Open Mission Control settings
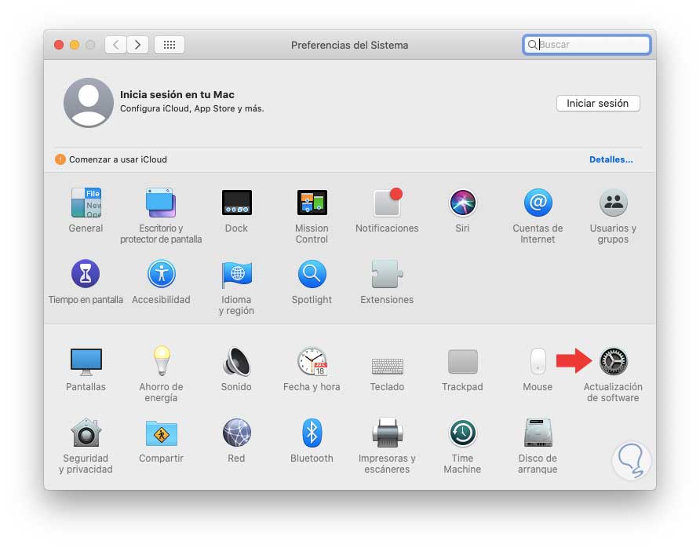Viewport: 700px width, 548px height. (312, 203)
